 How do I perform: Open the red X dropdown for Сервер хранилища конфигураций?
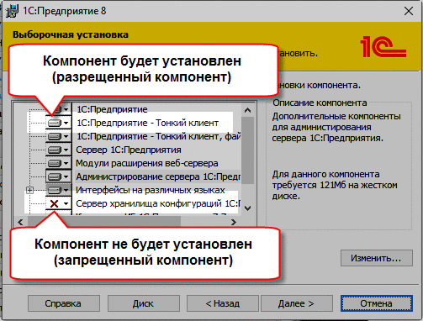coord(59,203)
